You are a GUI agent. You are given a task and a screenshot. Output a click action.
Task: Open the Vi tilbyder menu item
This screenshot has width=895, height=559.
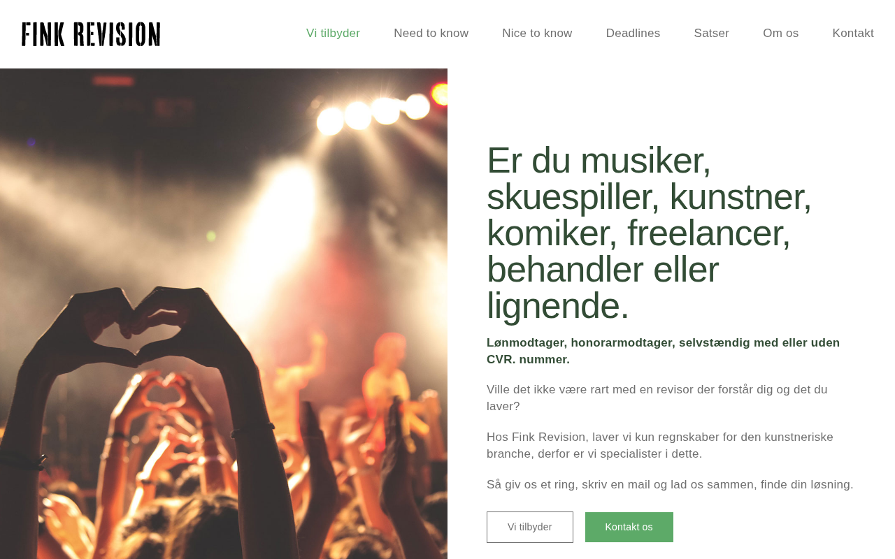point(333,34)
